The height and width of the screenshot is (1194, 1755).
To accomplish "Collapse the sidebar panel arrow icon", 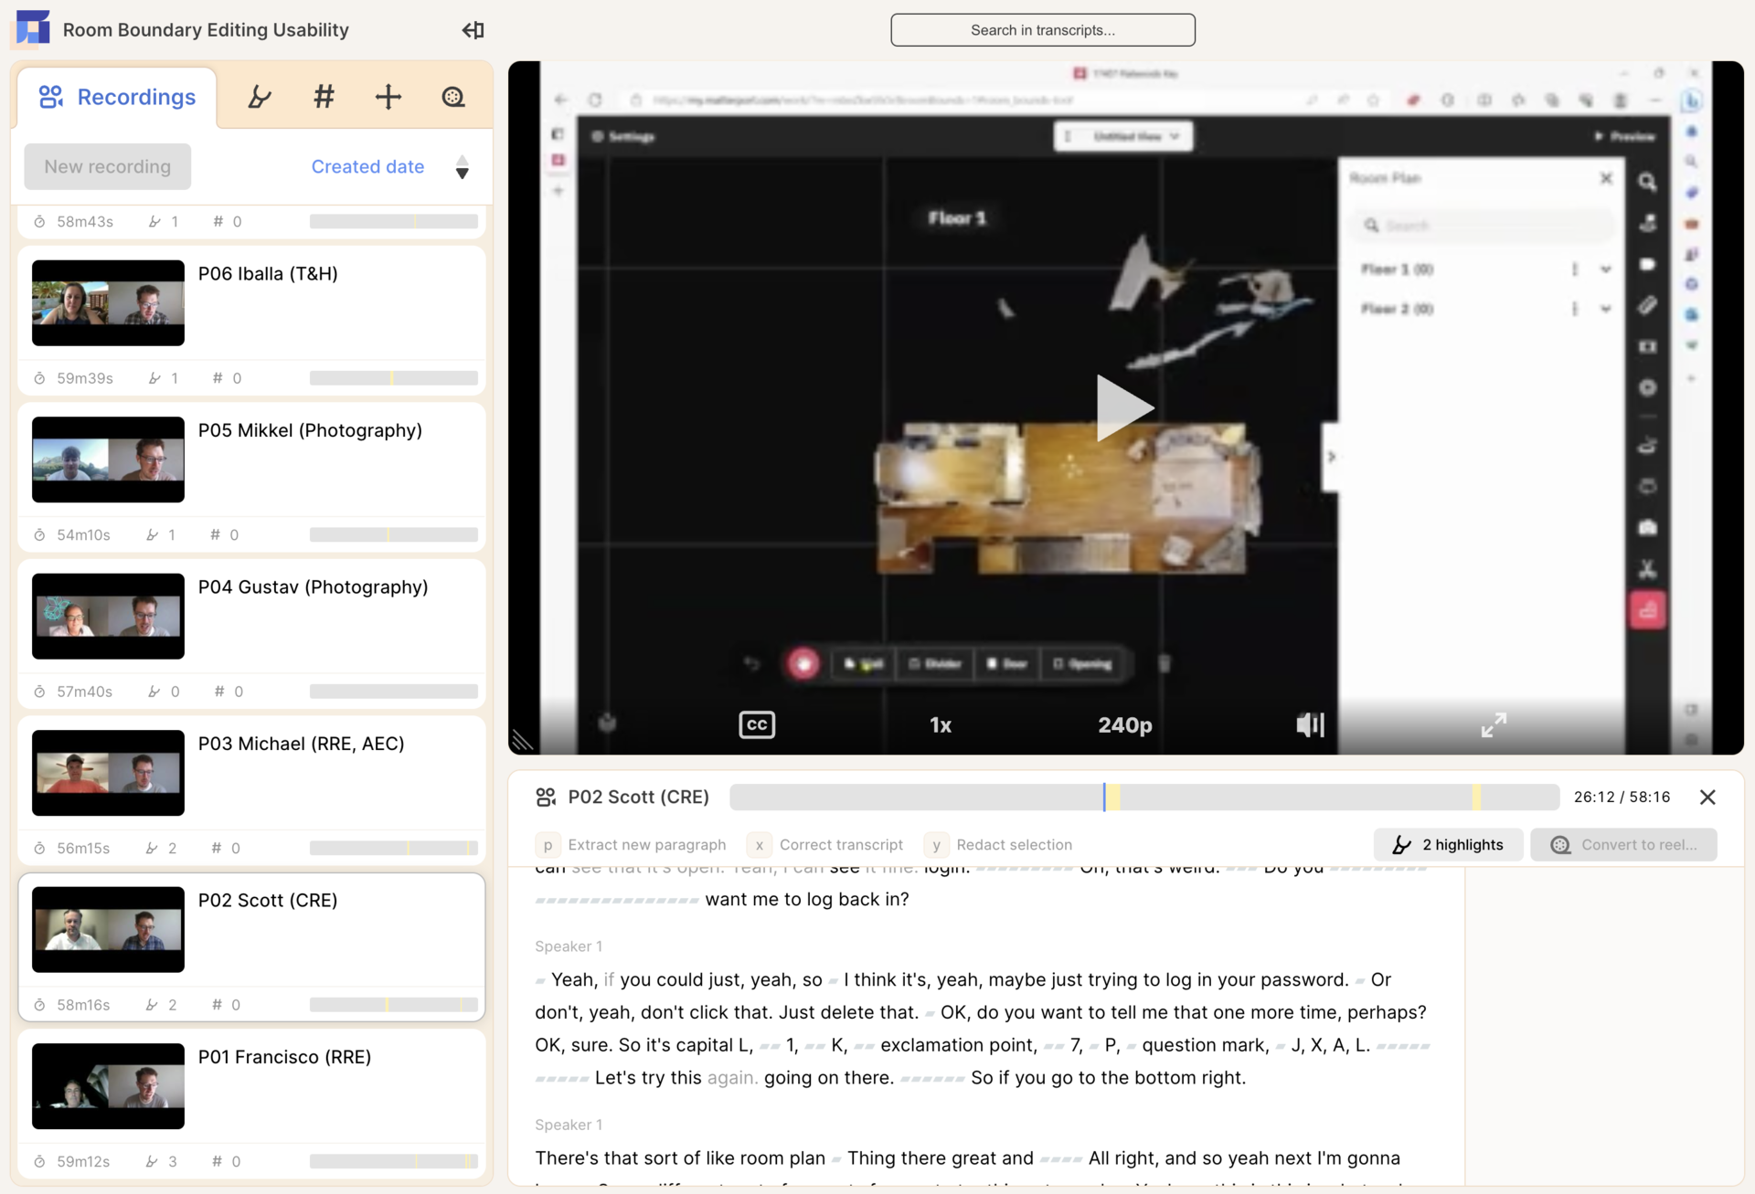I will click(473, 30).
